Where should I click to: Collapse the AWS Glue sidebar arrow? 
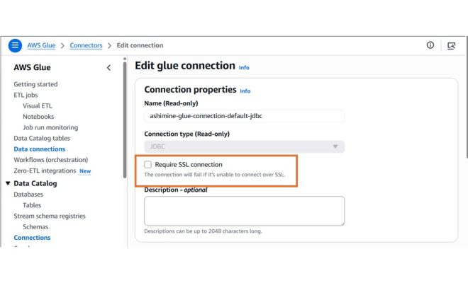point(108,68)
